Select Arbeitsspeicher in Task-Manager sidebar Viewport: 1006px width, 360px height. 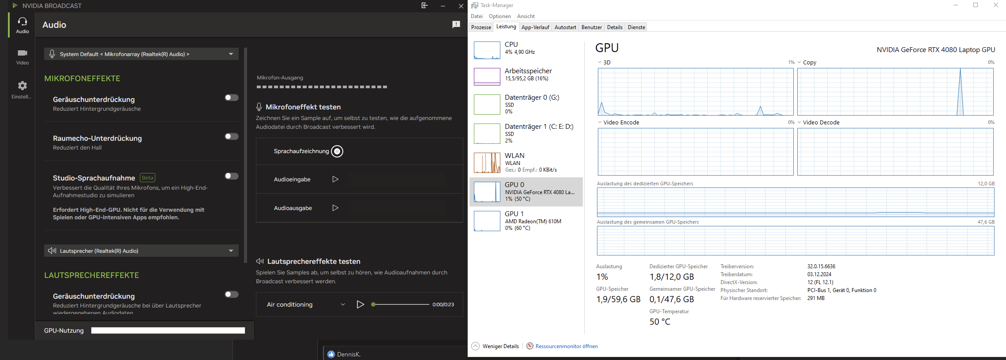point(526,76)
